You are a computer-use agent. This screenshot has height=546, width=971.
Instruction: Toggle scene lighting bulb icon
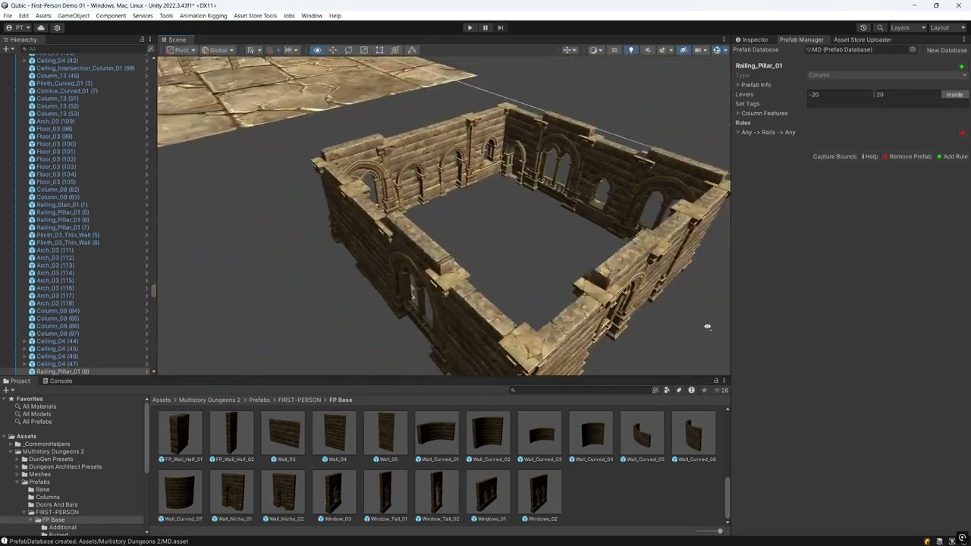(631, 50)
